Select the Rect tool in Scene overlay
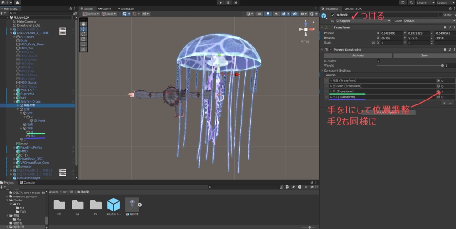This screenshot has height=229, width=456. point(84,44)
